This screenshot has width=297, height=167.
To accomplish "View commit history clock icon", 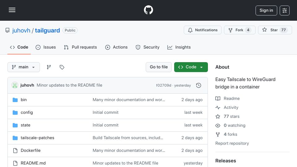I will [199, 85].
